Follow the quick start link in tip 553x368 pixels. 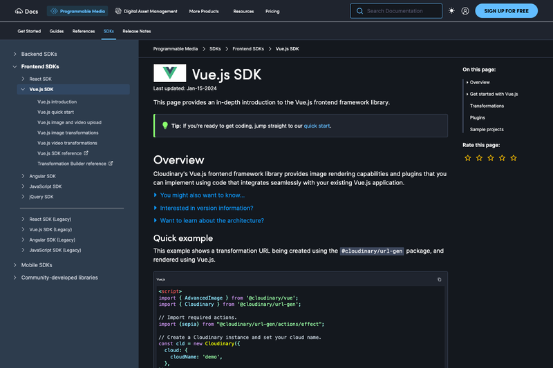pyautogui.click(x=317, y=126)
